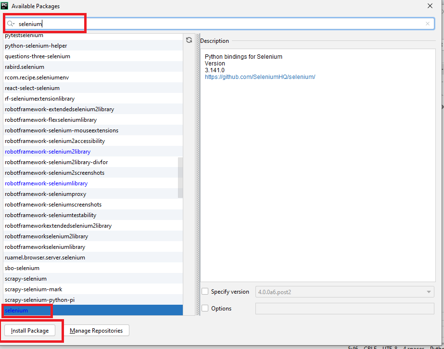Open the SeleniumHQ GitHub link
Screen dimensions: 444x349
click(260, 77)
